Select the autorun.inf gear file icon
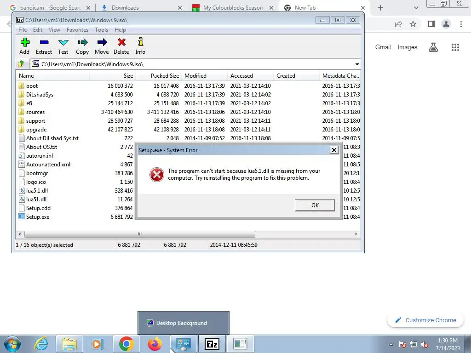Image resolution: width=471 pixels, height=353 pixels. point(21,155)
